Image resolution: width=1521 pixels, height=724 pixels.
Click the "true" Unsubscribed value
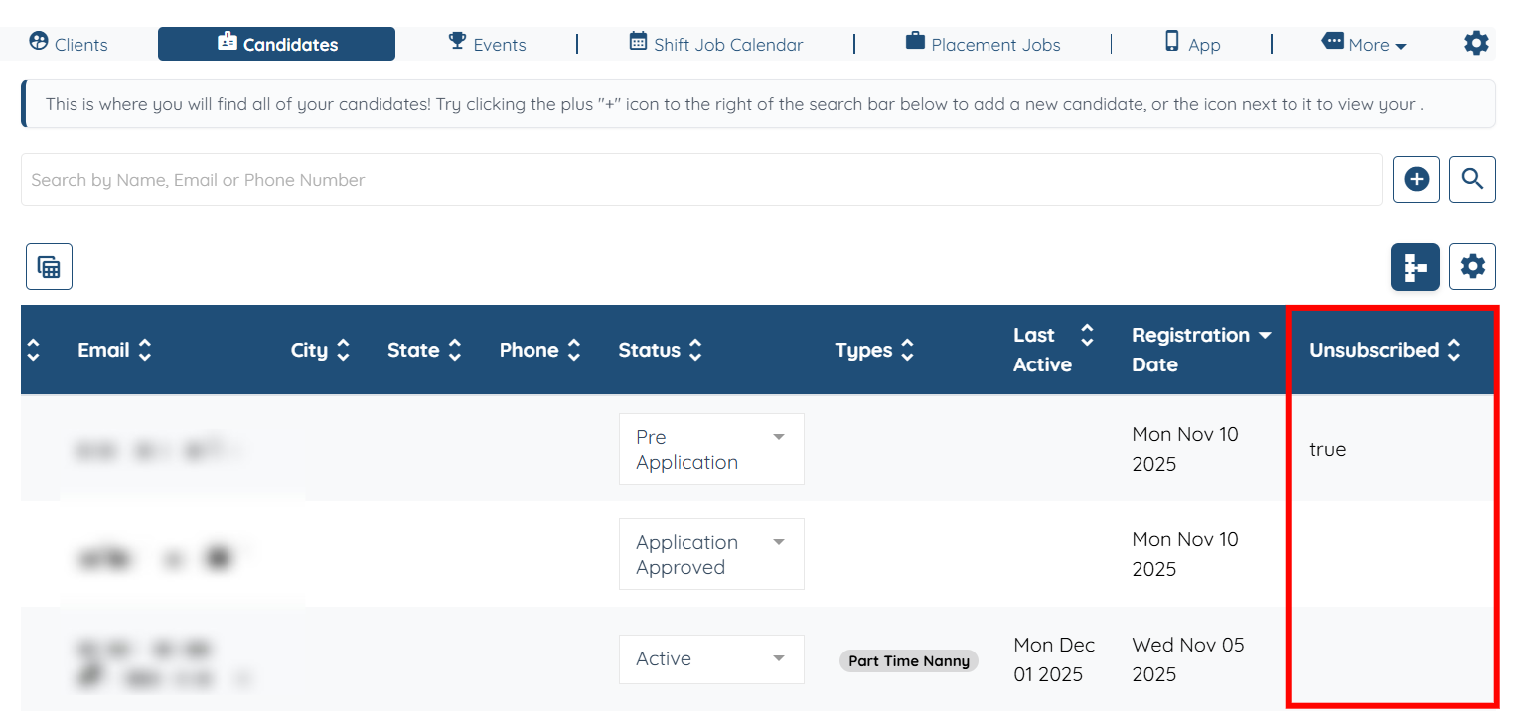pyautogui.click(x=1327, y=449)
